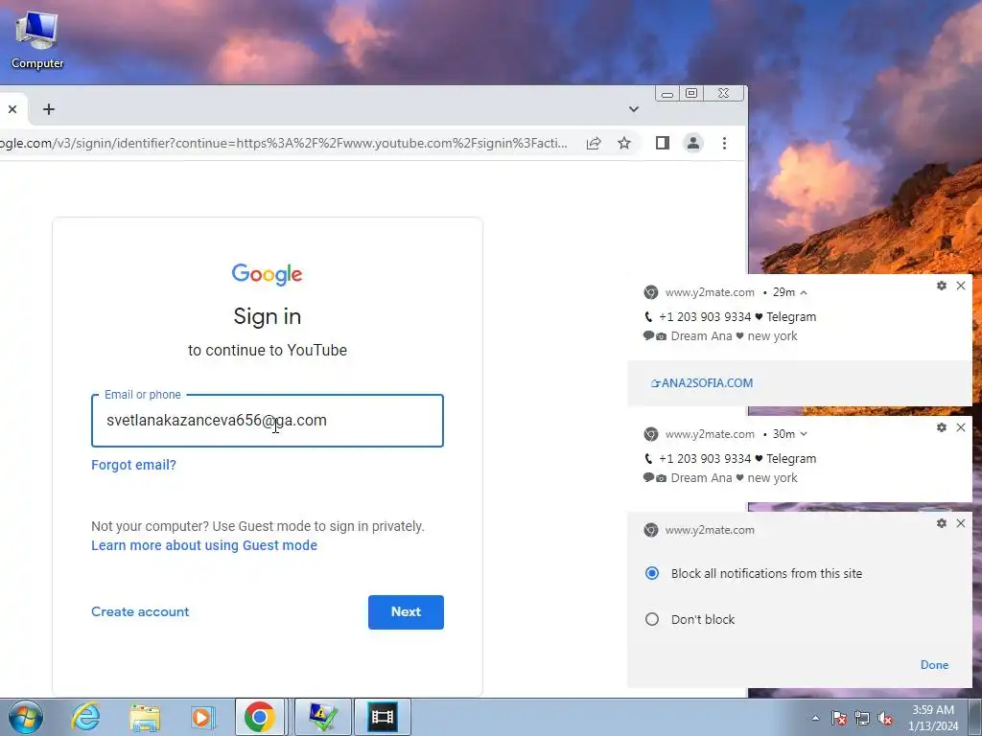Image resolution: width=982 pixels, height=736 pixels.
Task: Open the Chrome profile avatar
Action: click(693, 144)
